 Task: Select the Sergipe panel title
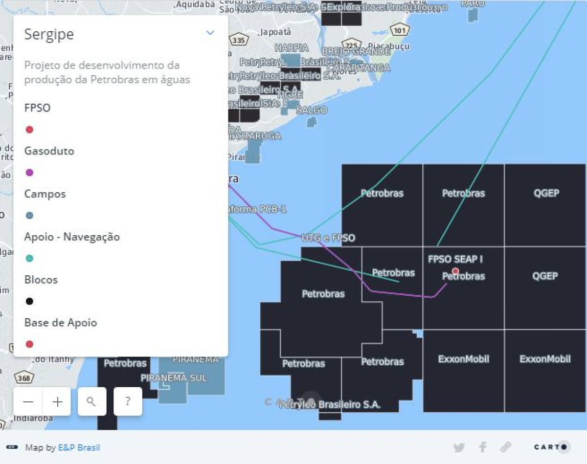49,34
